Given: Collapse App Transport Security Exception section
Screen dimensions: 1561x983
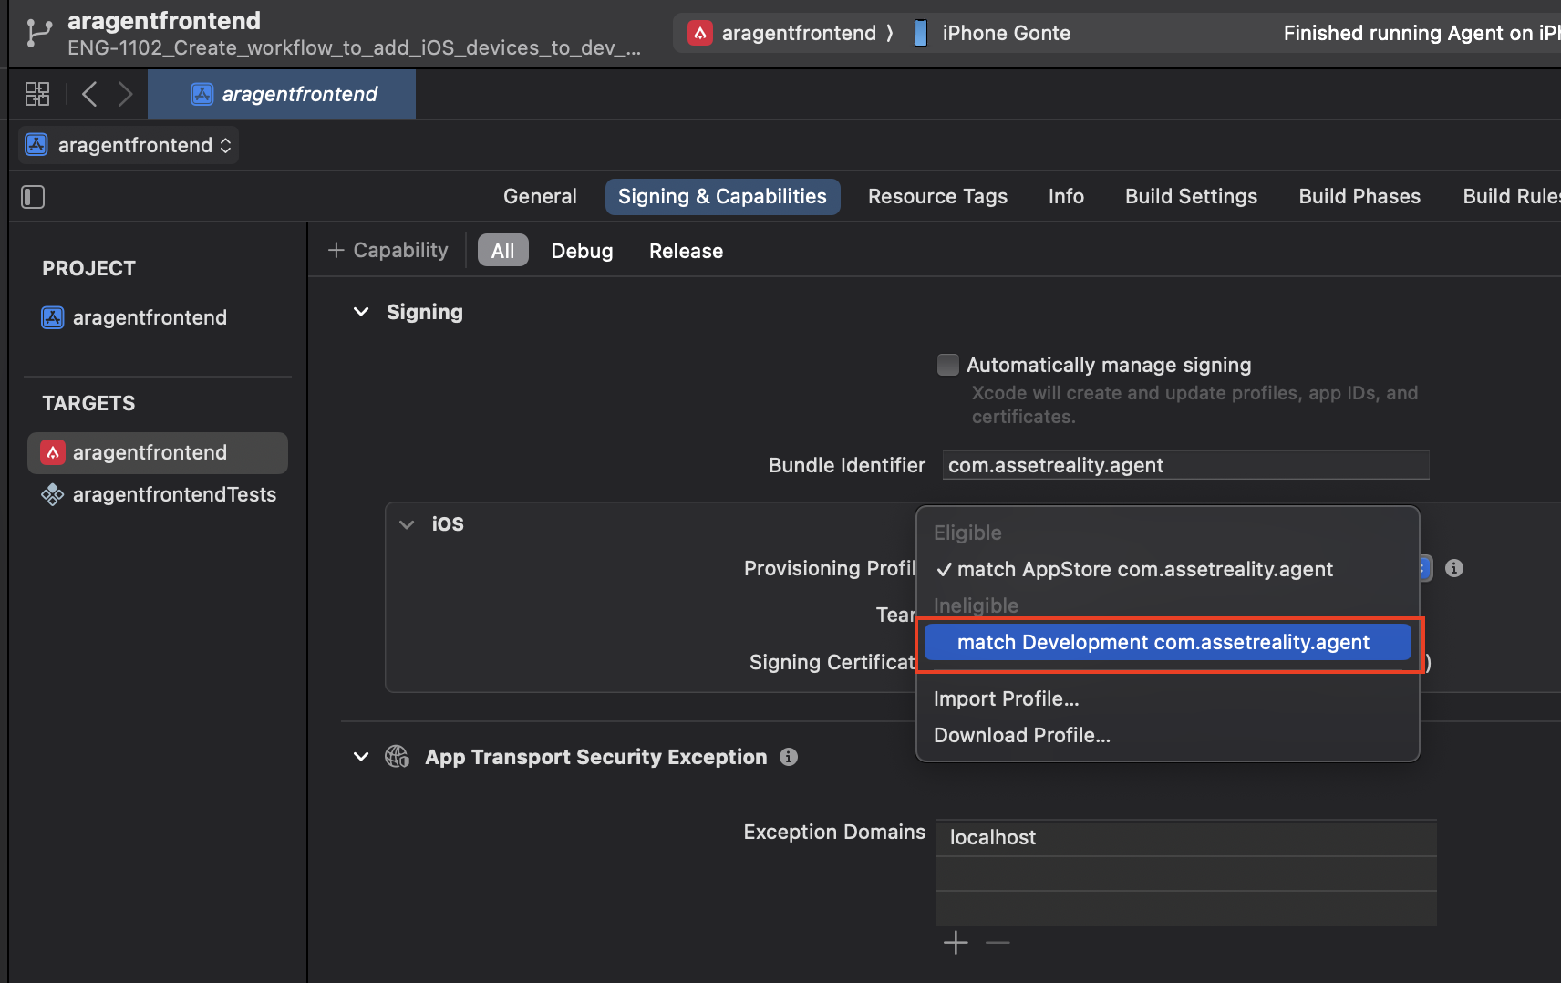Looking at the screenshot, I should 361,757.
